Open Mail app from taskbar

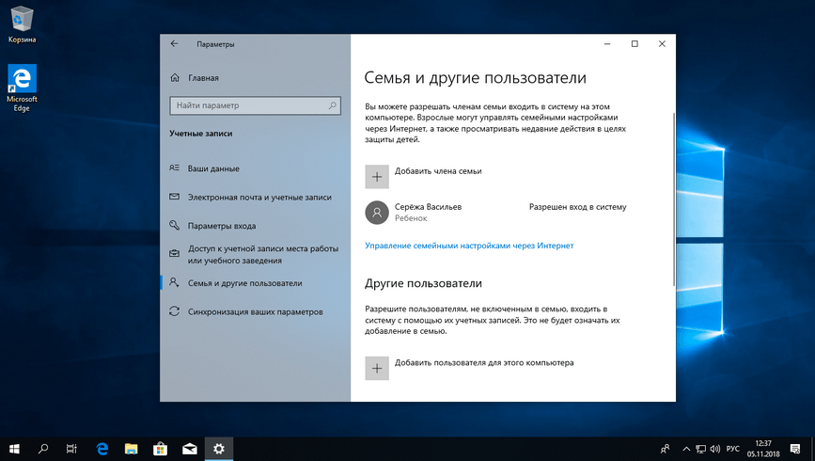point(190,449)
